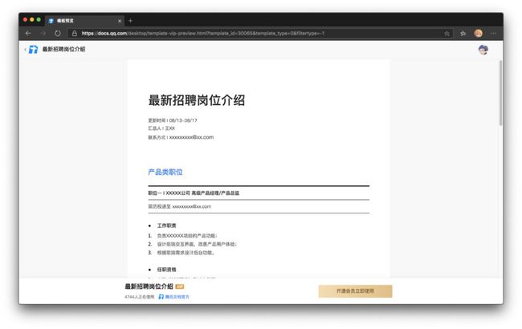Viewport: 522px width, 329px height.
Task: Click the 产品类职位 heading
Action: (165, 172)
